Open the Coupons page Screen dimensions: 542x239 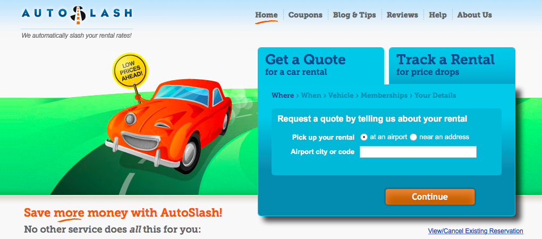[305, 15]
